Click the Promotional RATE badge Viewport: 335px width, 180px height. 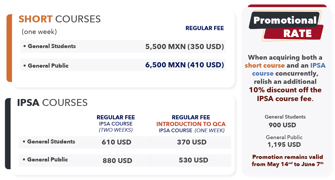coord(286,26)
